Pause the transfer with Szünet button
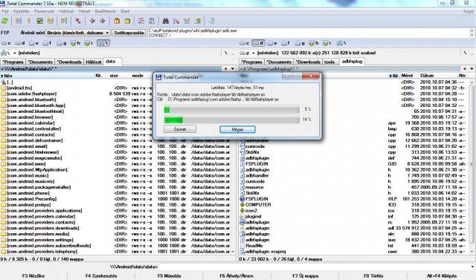This screenshot has height=280, width=476. pyautogui.click(x=180, y=129)
